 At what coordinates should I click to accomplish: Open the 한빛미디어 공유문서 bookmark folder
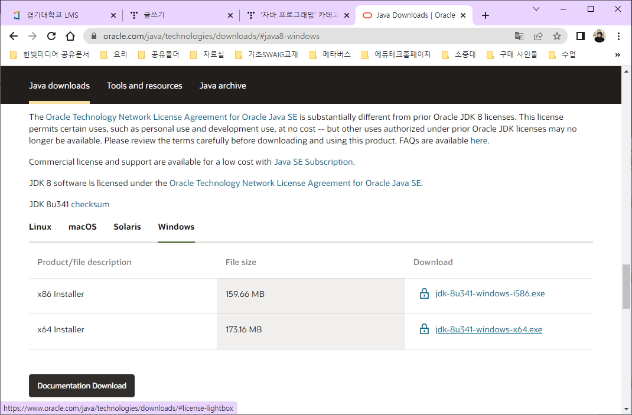(x=49, y=55)
